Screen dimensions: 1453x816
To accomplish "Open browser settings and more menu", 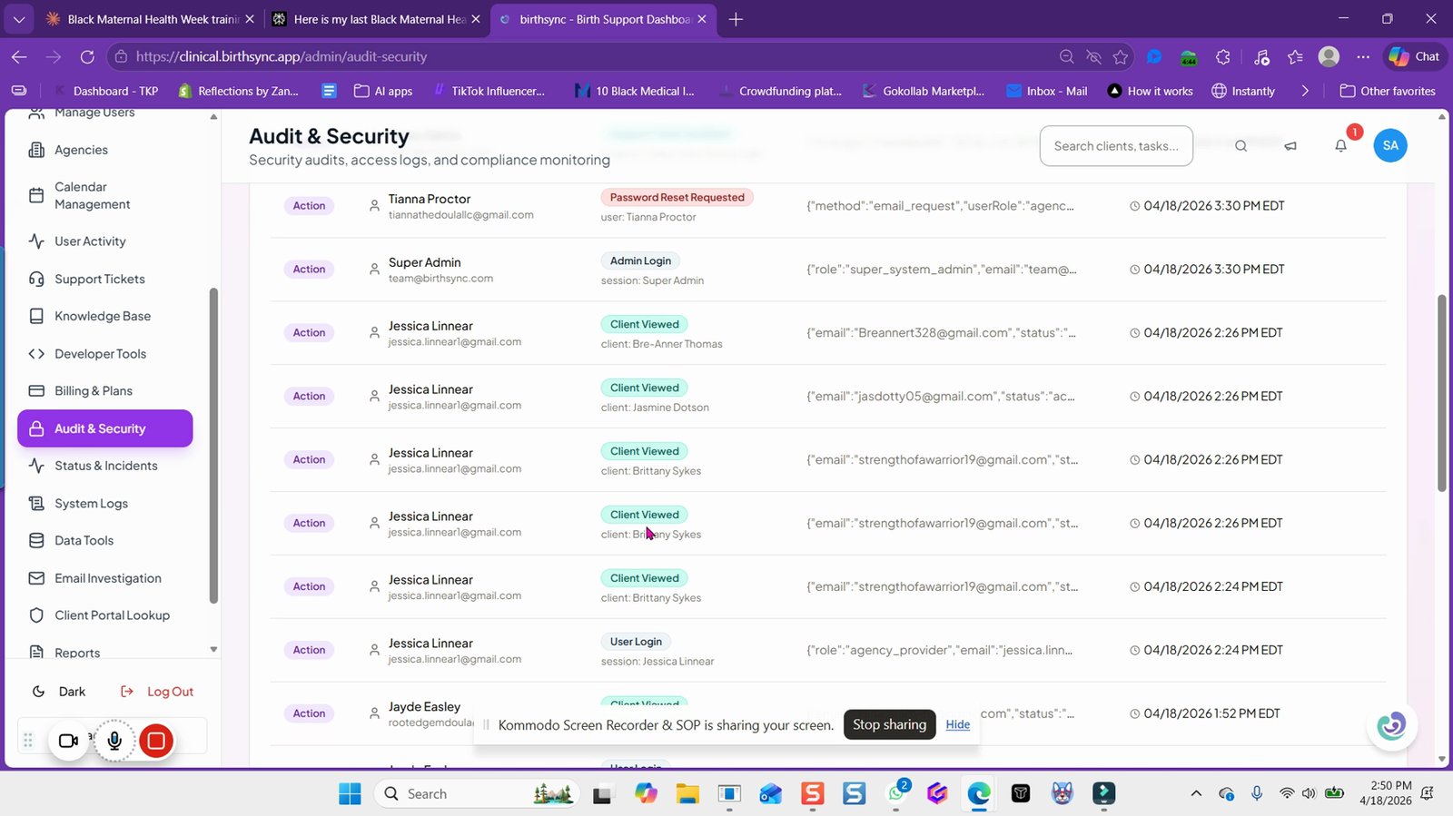I will pos(1363,56).
